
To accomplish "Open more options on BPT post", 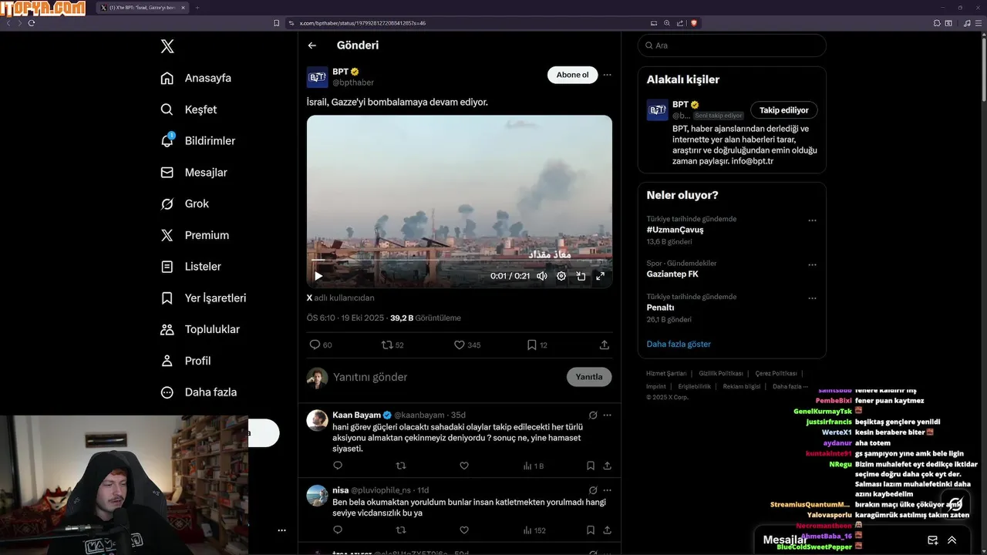I will coord(607,75).
